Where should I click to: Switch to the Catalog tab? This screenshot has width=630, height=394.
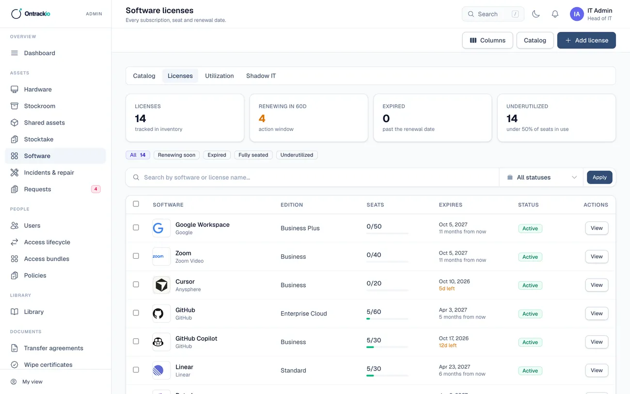pos(144,76)
